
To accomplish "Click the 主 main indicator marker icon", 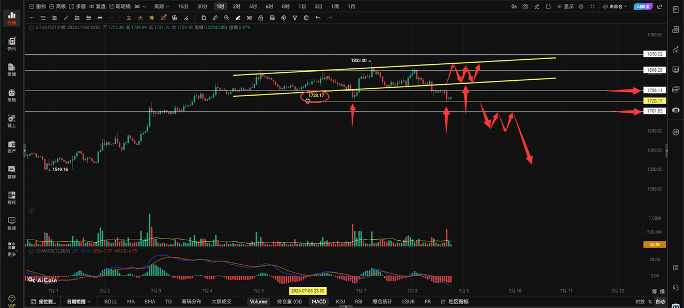I will pyautogui.click(x=129, y=18).
